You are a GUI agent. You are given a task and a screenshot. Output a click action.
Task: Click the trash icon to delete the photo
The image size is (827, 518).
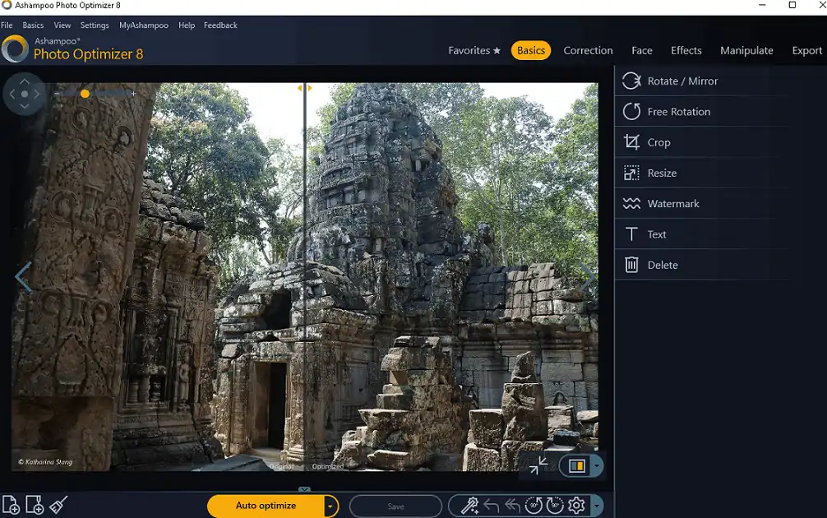631,265
